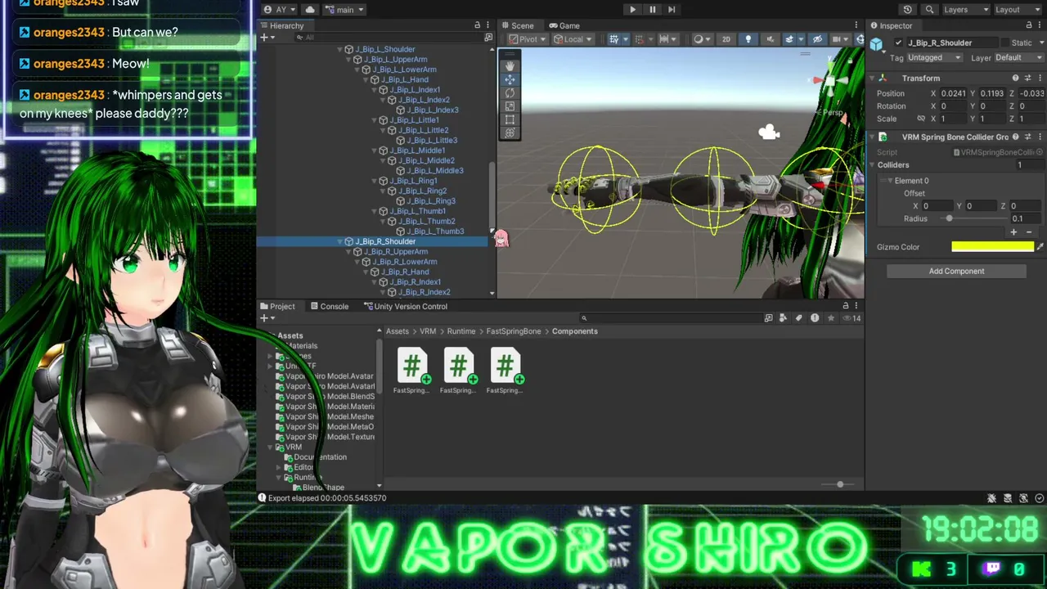The width and height of the screenshot is (1047, 589).
Task: Click the Gizmo Color yellow swatch
Action: (x=992, y=247)
